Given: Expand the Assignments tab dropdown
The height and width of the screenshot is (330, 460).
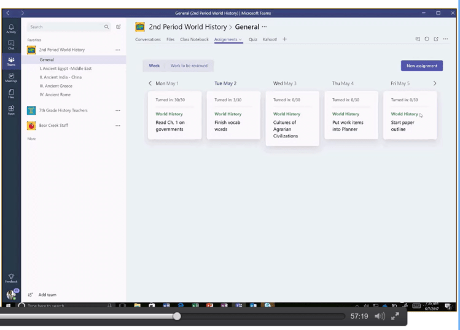Looking at the screenshot, I should coord(240,39).
